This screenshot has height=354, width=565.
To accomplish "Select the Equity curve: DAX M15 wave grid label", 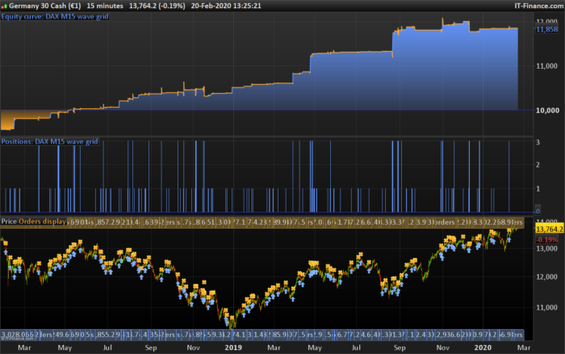I will point(55,17).
